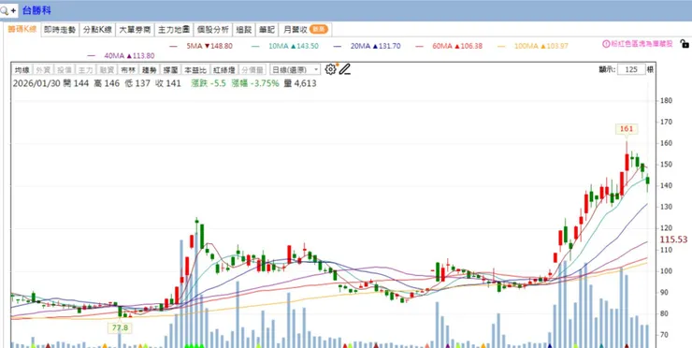Click the 77.8 low price label
The image size is (692, 348).
(120, 328)
